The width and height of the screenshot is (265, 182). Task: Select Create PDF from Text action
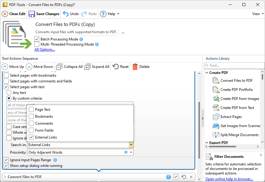(233, 108)
